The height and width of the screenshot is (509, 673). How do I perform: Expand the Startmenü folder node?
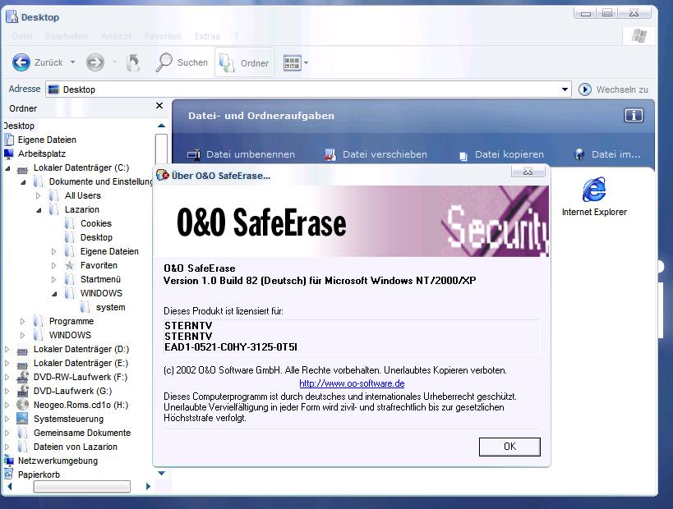coord(54,280)
